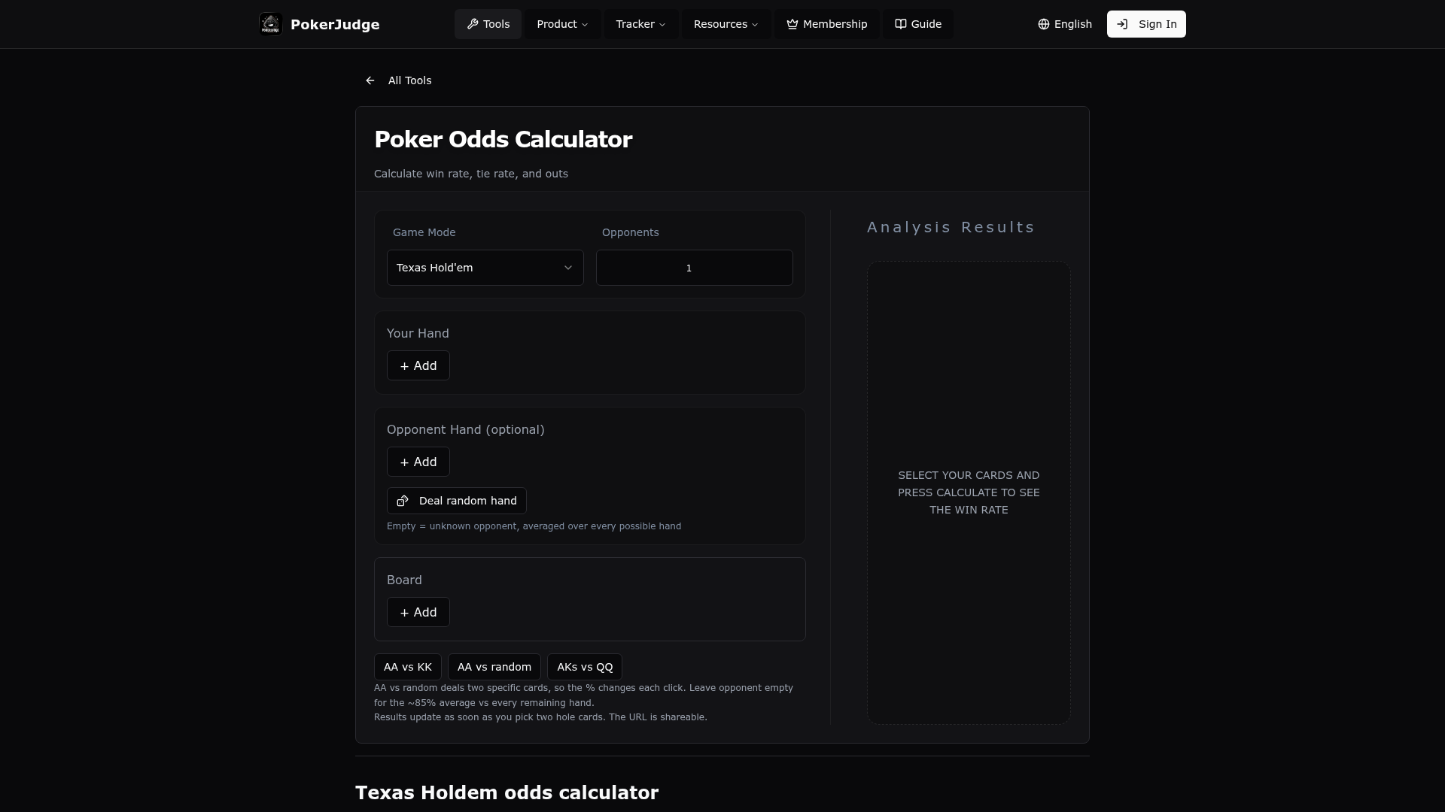Click the crown icon next to Membership

(x=792, y=24)
